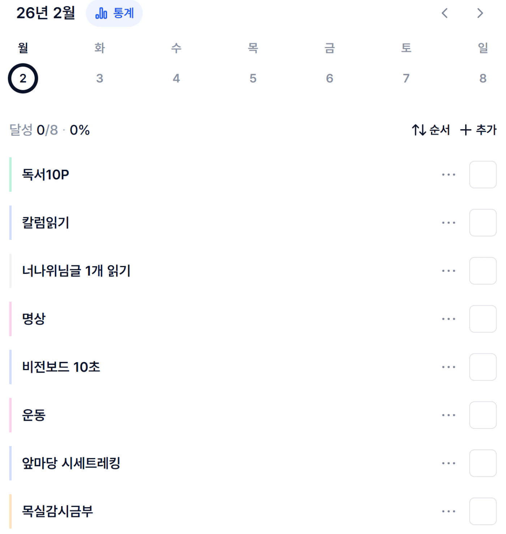Open more options for 명상
This screenshot has width=506, height=534.
point(449,319)
